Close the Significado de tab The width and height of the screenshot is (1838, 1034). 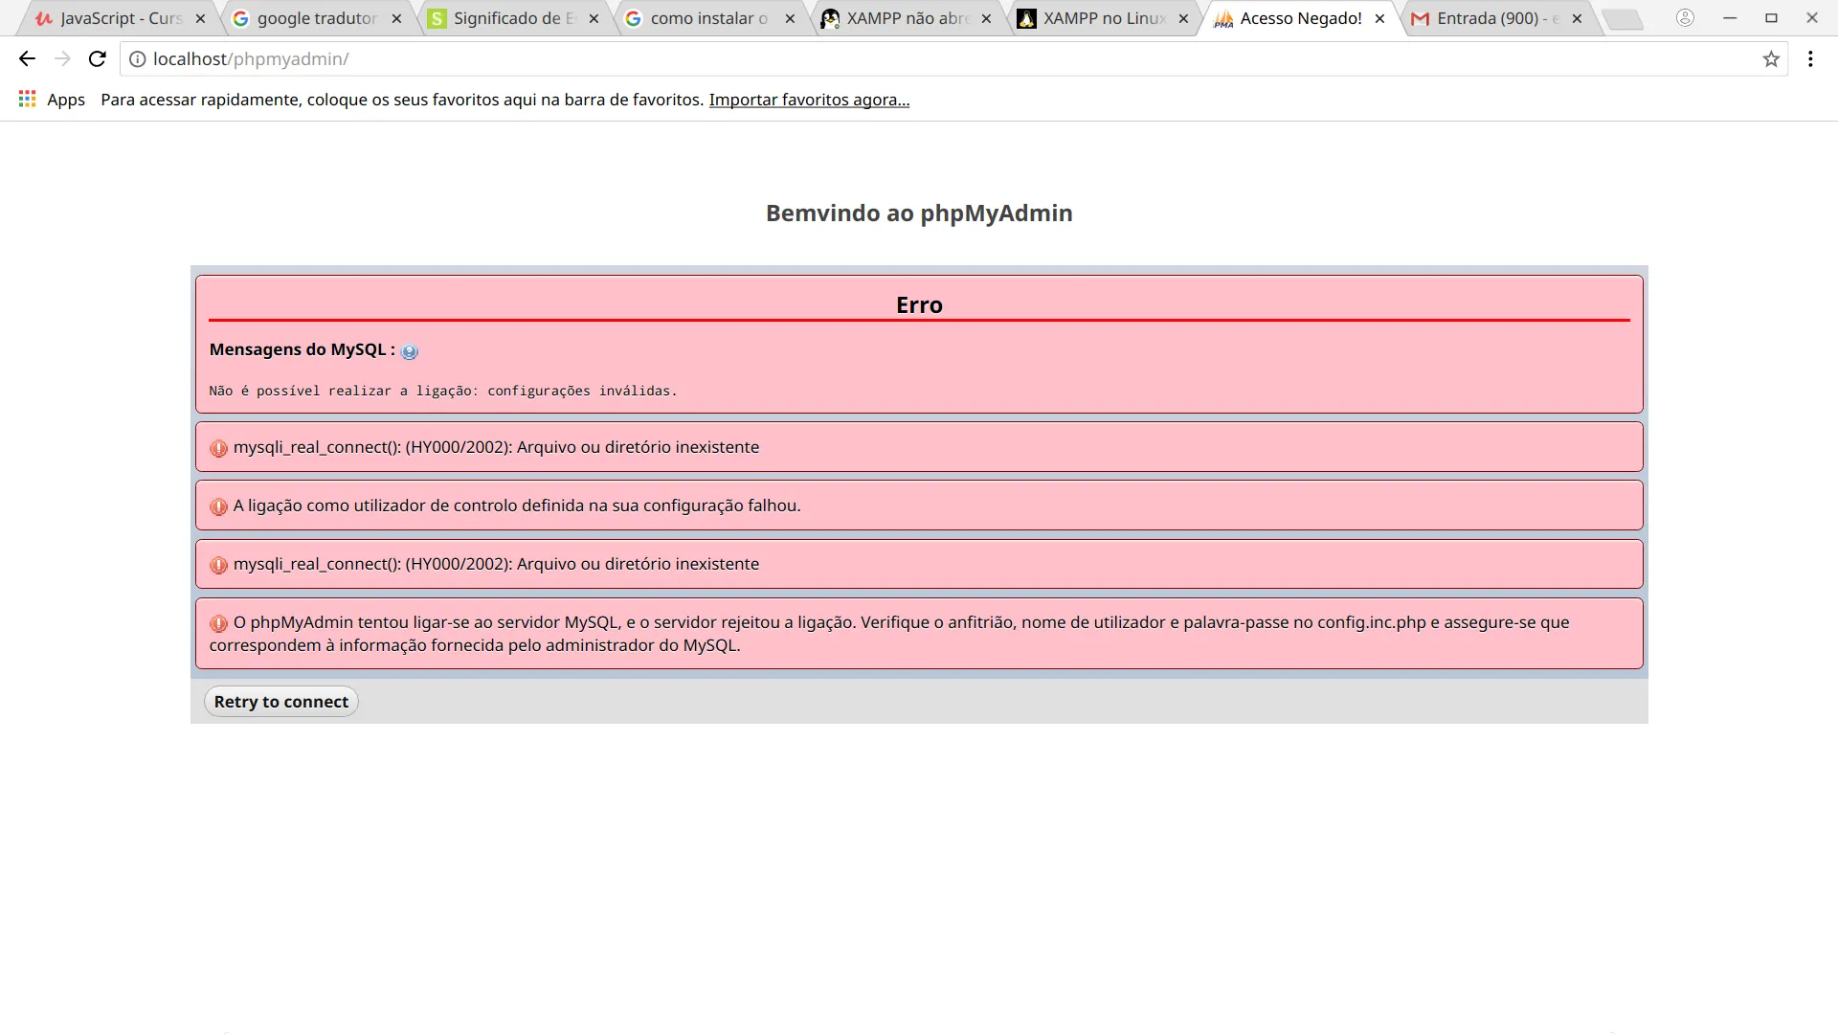tap(594, 18)
